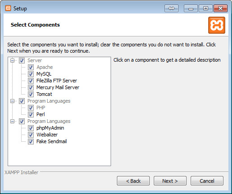Collapse the group containing PHP and Perl
The height and width of the screenshot is (194, 232).
[13, 101]
